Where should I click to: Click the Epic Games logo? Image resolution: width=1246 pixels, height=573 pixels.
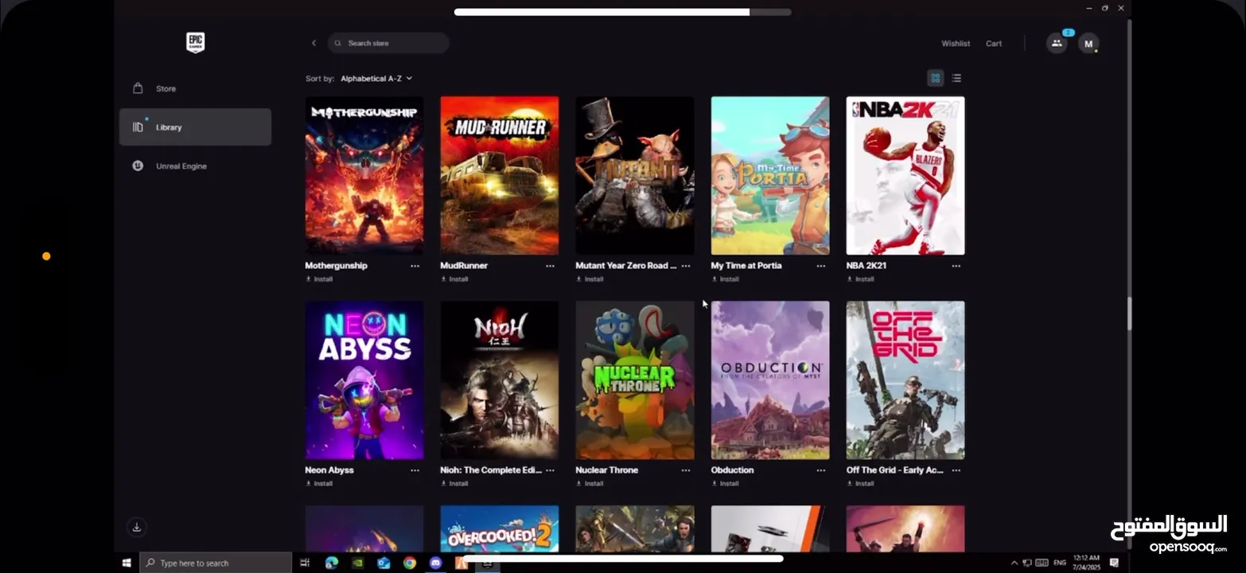pyautogui.click(x=195, y=43)
